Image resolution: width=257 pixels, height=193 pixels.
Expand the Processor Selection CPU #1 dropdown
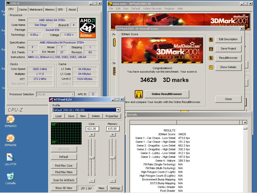(x=73, y=94)
